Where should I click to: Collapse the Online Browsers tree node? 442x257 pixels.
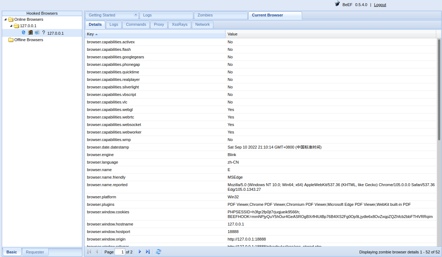5,19
